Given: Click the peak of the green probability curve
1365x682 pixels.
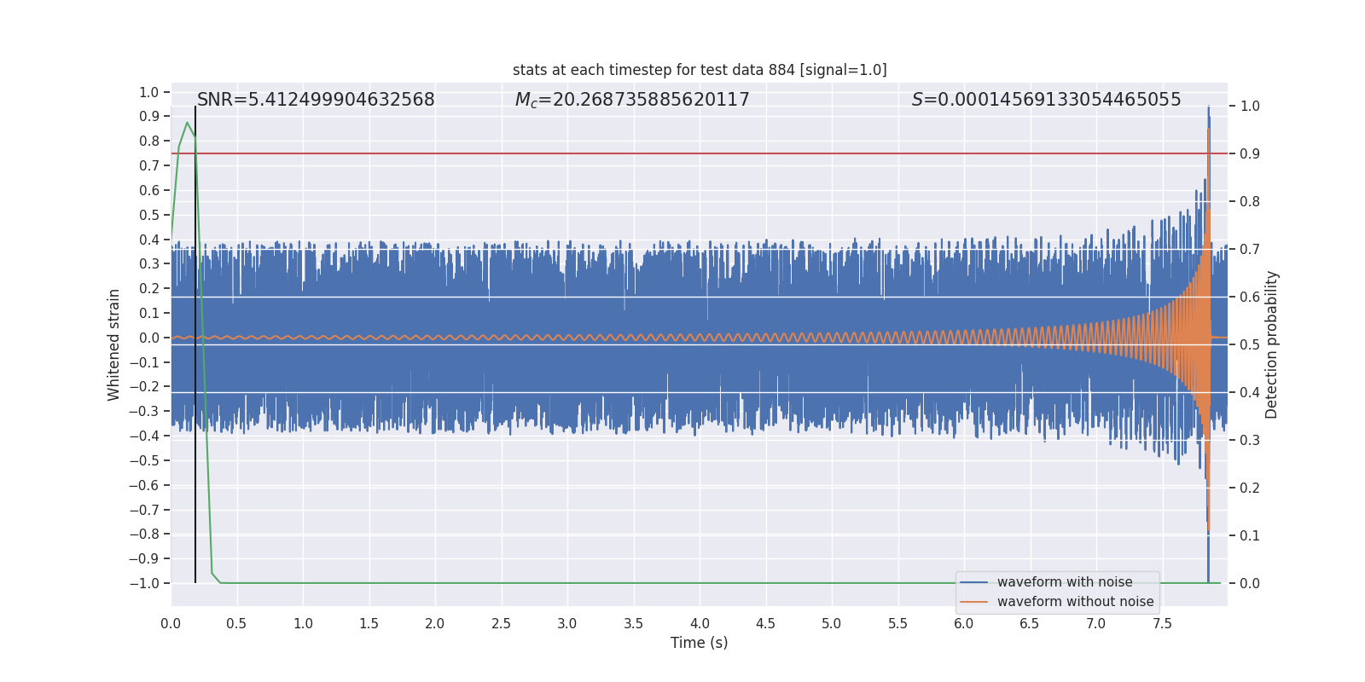Looking at the screenshot, I should (x=187, y=124).
